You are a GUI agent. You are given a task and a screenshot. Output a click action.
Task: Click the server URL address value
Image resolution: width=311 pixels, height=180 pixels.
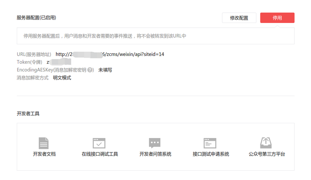[x=110, y=54]
